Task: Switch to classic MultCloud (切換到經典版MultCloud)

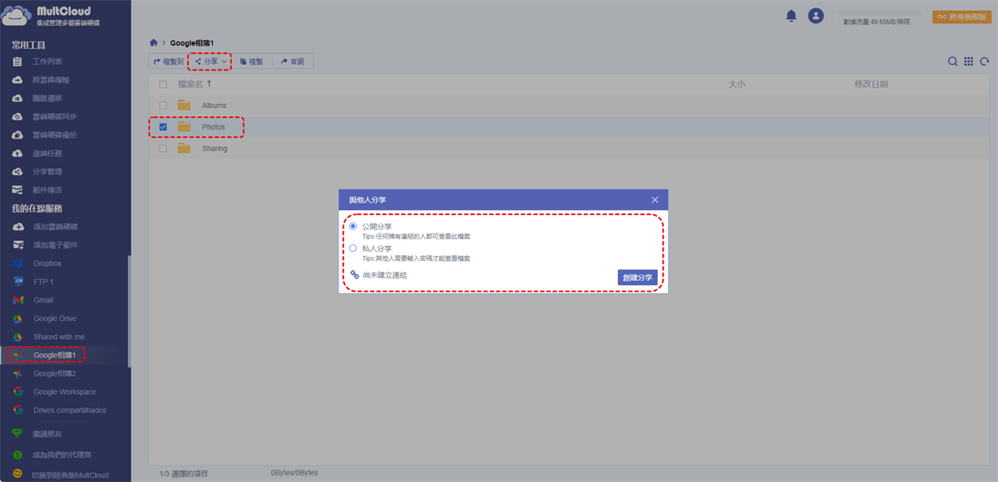Action: tap(70, 475)
